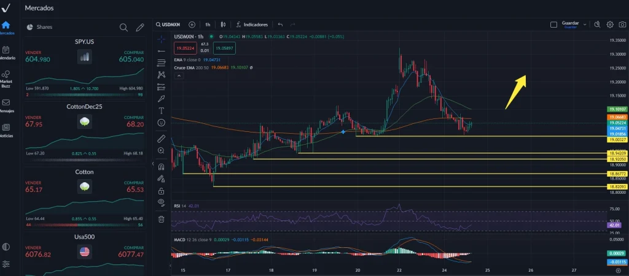Undo the last chart action
Viewport: 629px width, 276px height.
pyautogui.click(x=280, y=25)
